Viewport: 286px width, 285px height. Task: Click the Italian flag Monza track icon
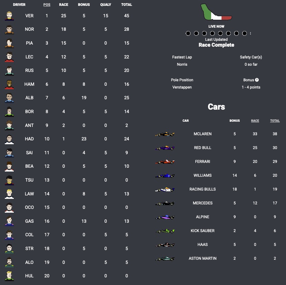point(216,13)
